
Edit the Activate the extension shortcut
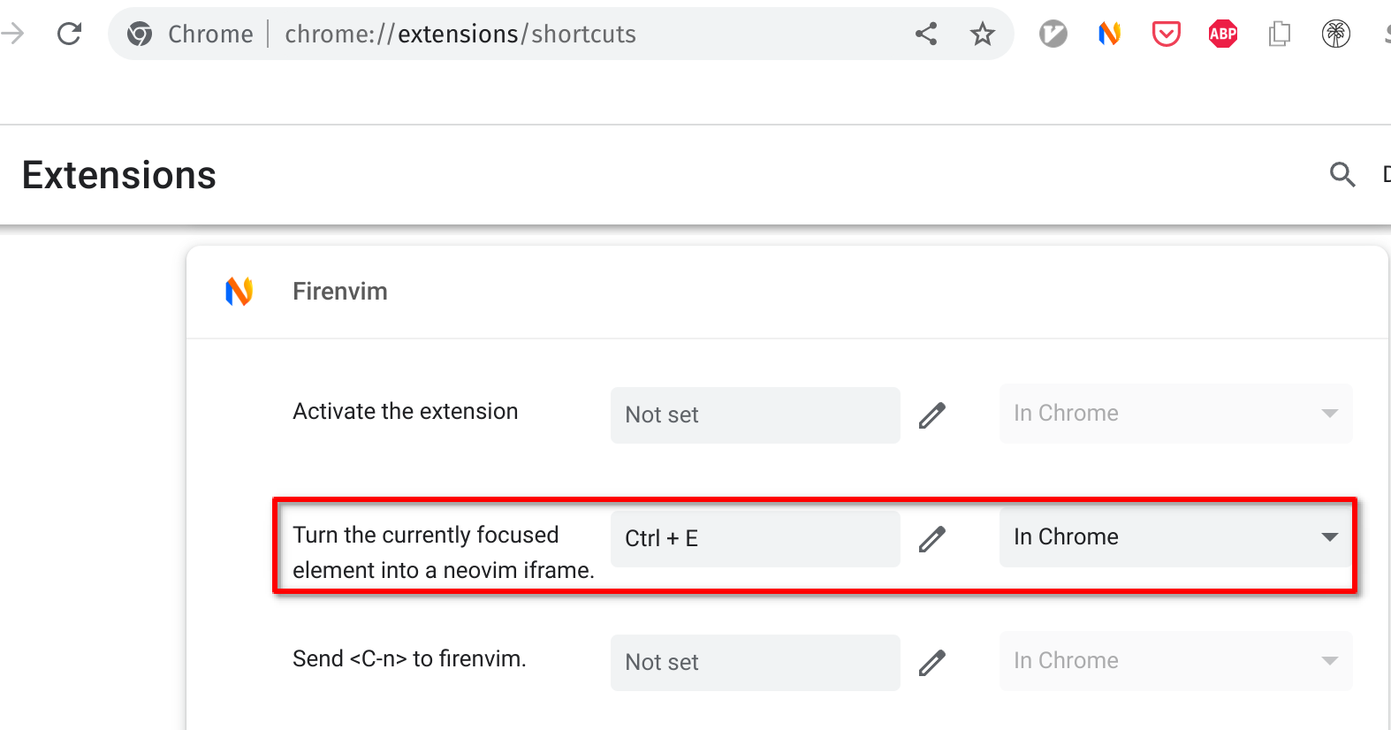[932, 414]
